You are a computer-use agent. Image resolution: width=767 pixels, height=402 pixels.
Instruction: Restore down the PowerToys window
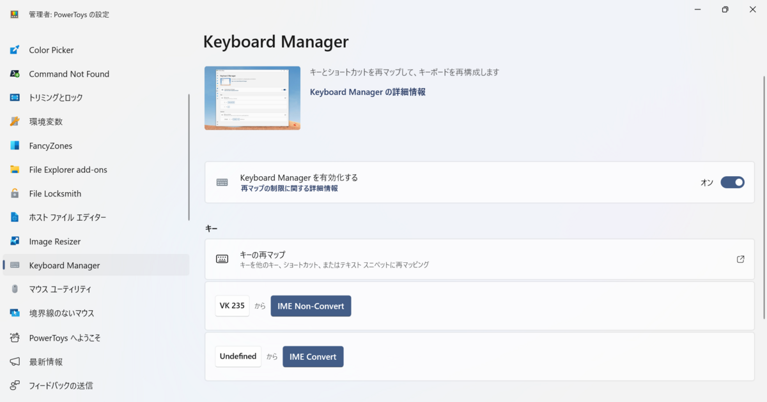click(725, 10)
